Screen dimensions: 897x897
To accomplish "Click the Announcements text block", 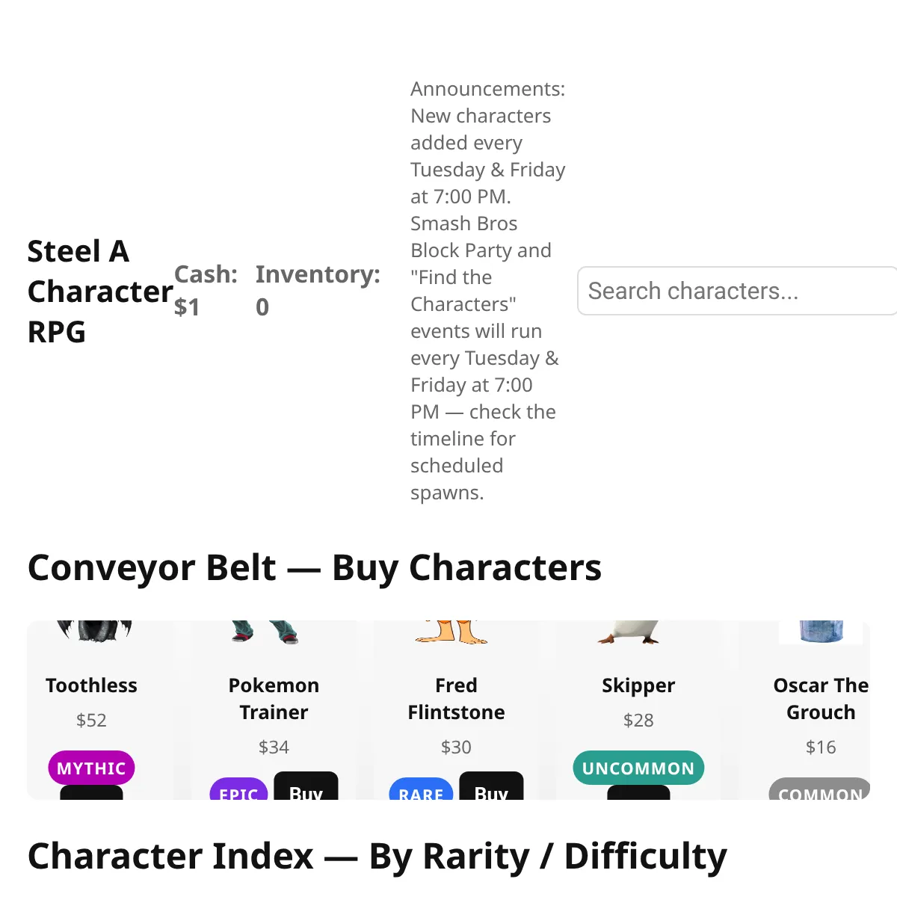I will click(488, 291).
